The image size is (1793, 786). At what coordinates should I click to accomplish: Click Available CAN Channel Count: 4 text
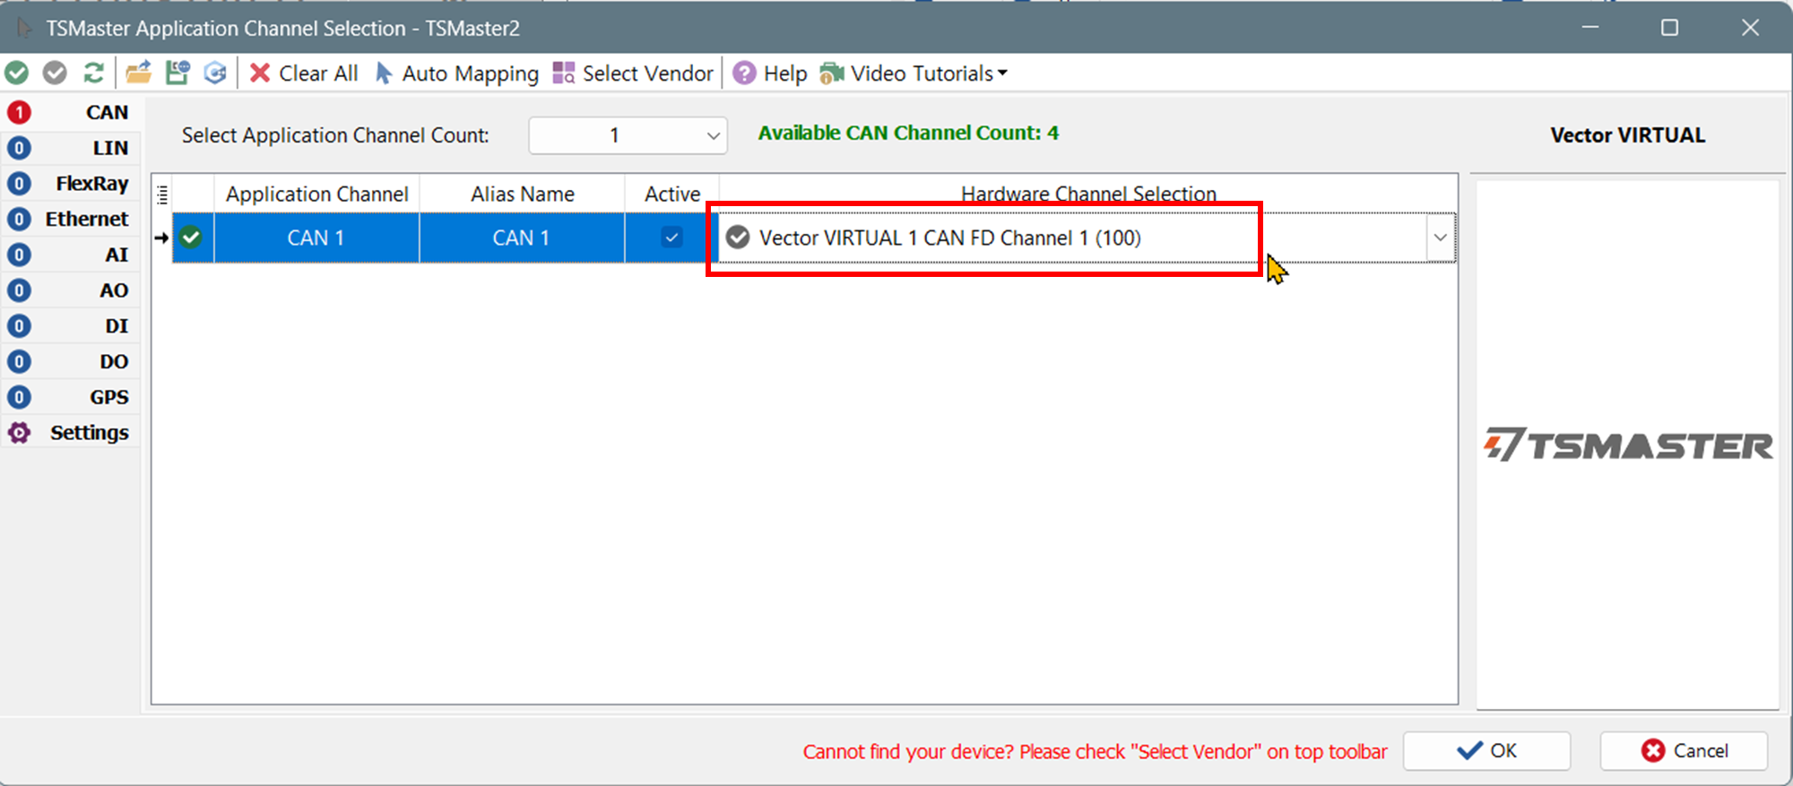coord(908,133)
